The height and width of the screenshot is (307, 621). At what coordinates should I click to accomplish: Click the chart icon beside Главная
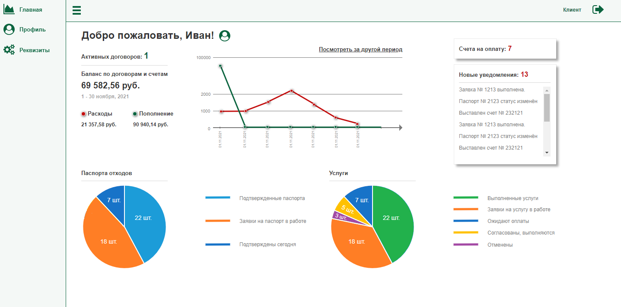point(9,9)
